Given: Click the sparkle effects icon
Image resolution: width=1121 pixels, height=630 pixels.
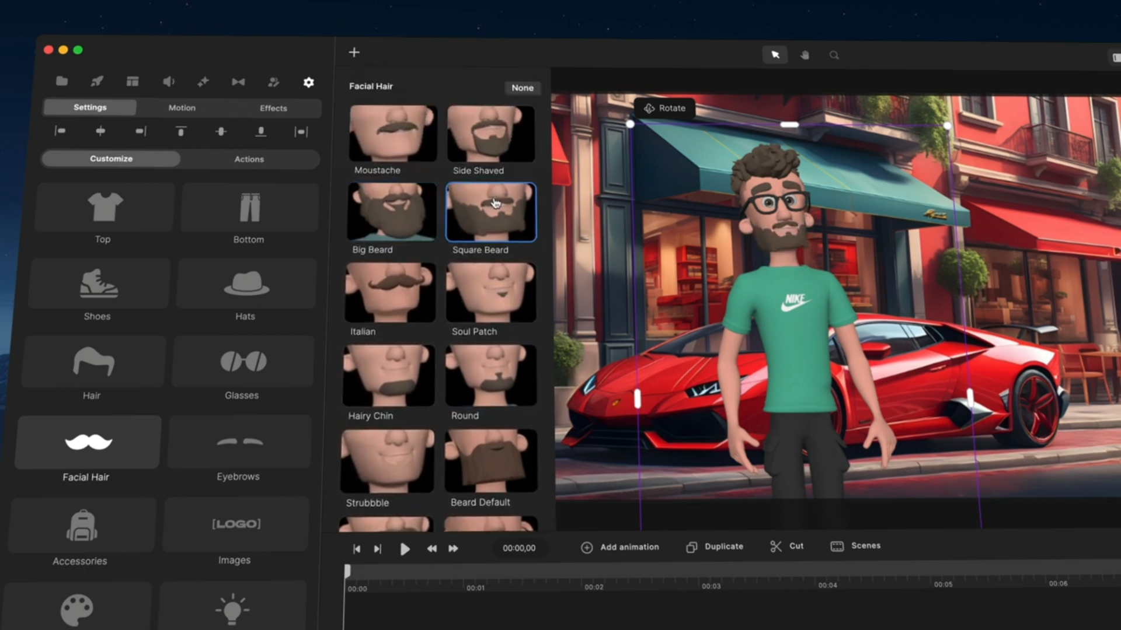Looking at the screenshot, I should click(203, 82).
